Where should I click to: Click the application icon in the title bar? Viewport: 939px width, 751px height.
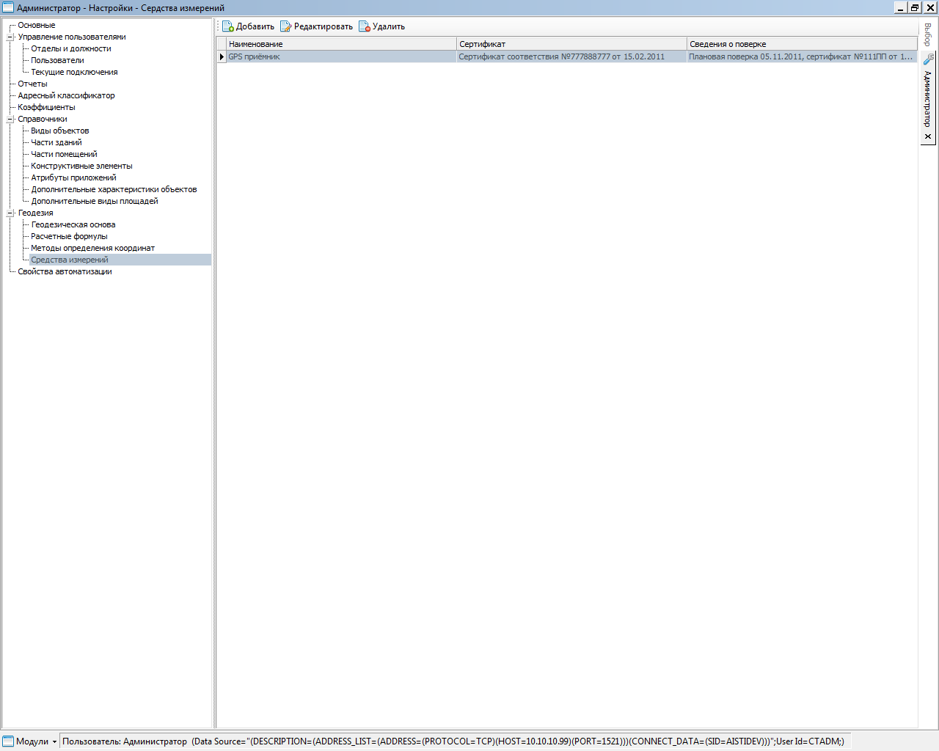[8, 7]
